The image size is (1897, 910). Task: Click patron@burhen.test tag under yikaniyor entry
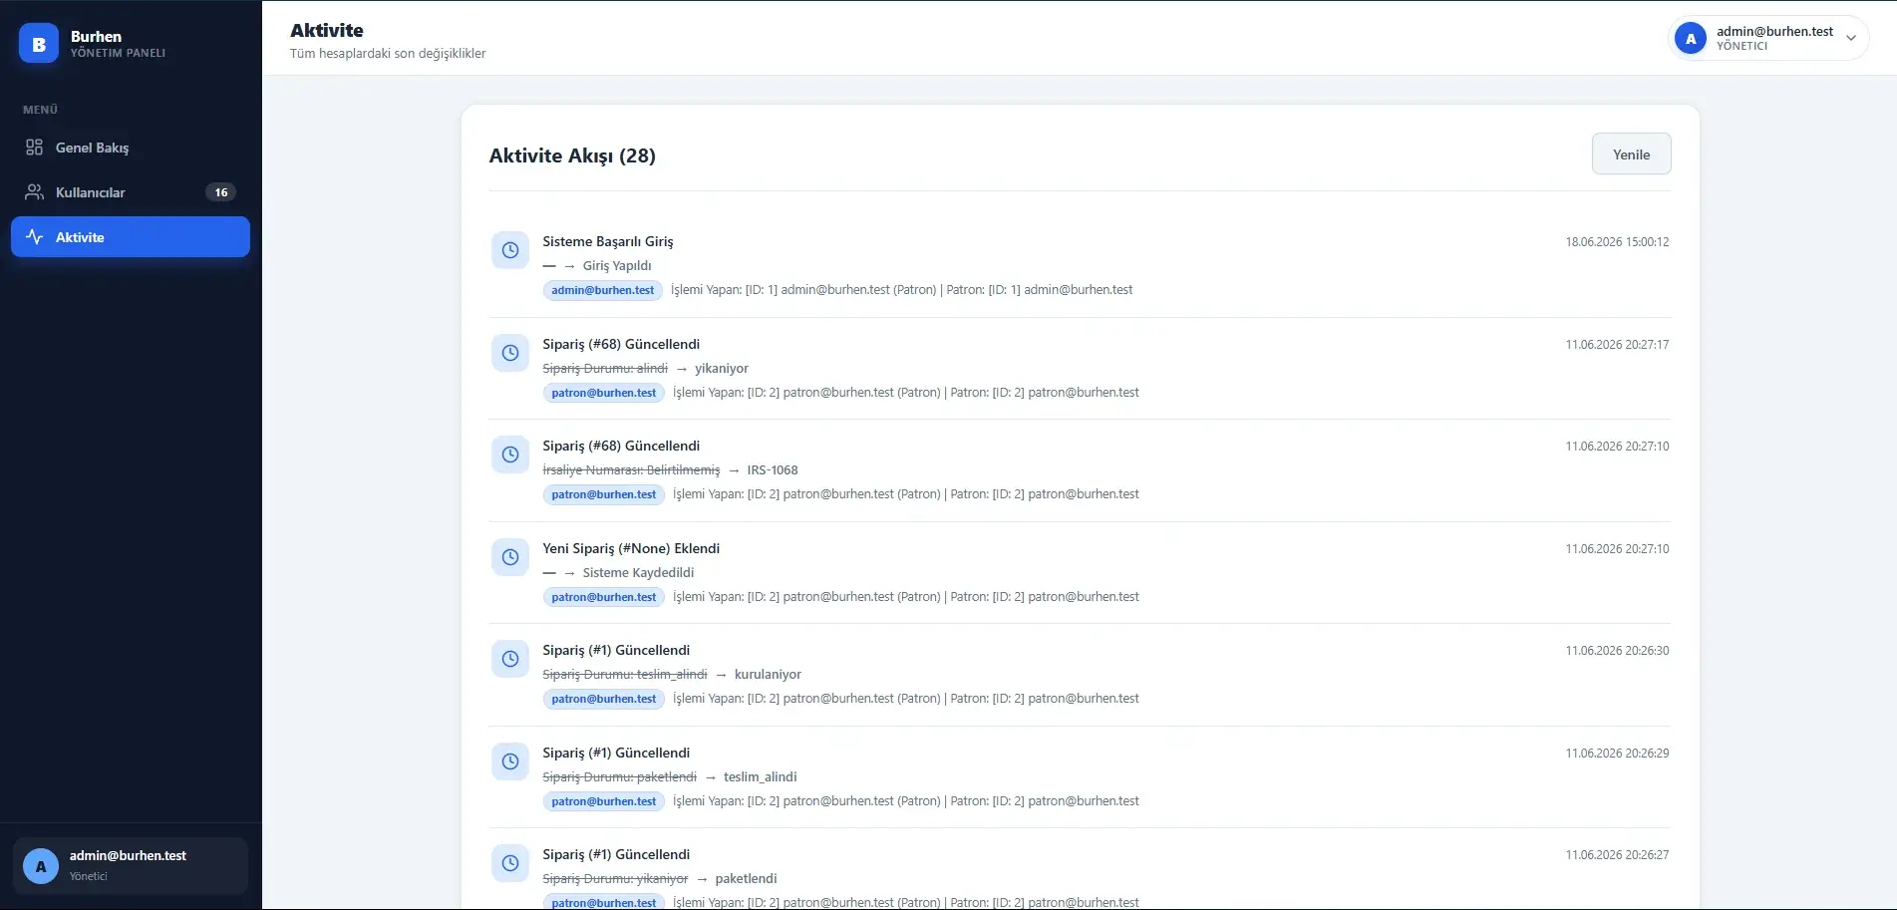(604, 393)
